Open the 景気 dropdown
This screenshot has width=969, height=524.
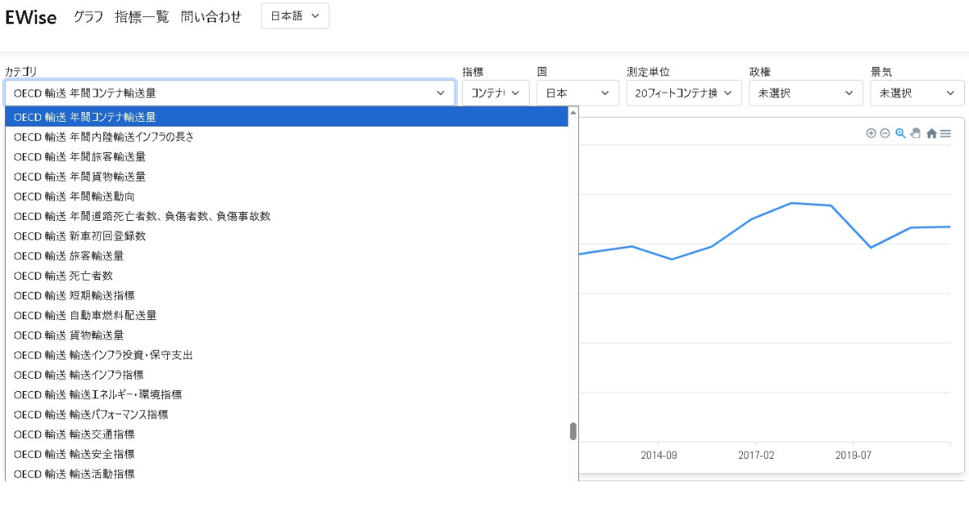coord(917,93)
